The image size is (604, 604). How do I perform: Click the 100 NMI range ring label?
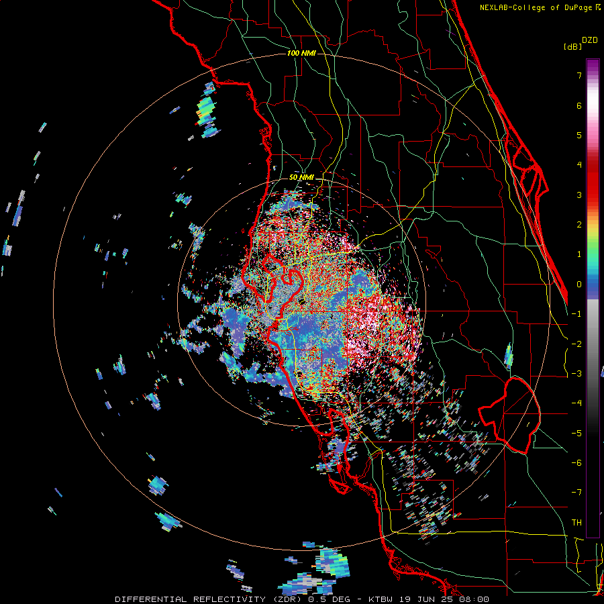[301, 53]
